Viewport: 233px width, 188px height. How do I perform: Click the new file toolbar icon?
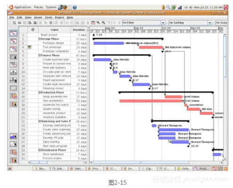click(x=14, y=23)
